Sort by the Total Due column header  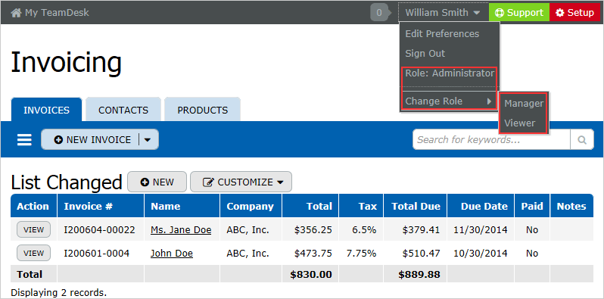[416, 206]
